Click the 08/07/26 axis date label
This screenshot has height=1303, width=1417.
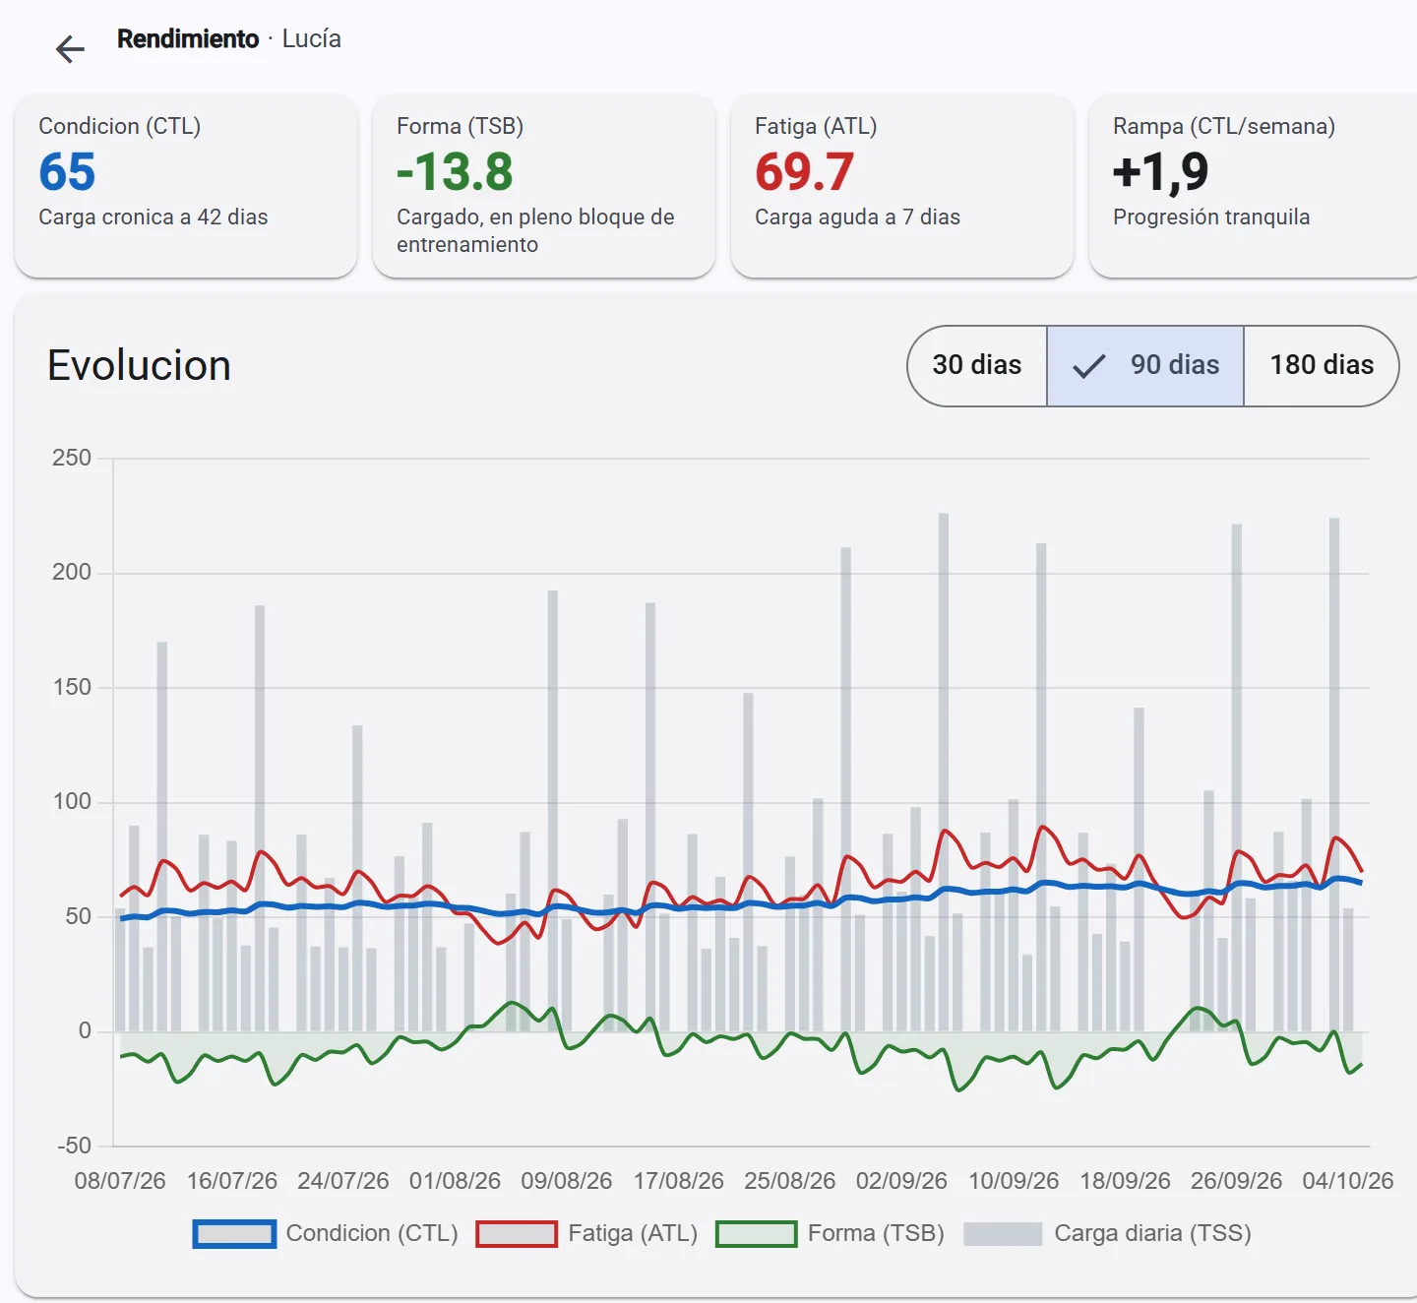tap(120, 1181)
